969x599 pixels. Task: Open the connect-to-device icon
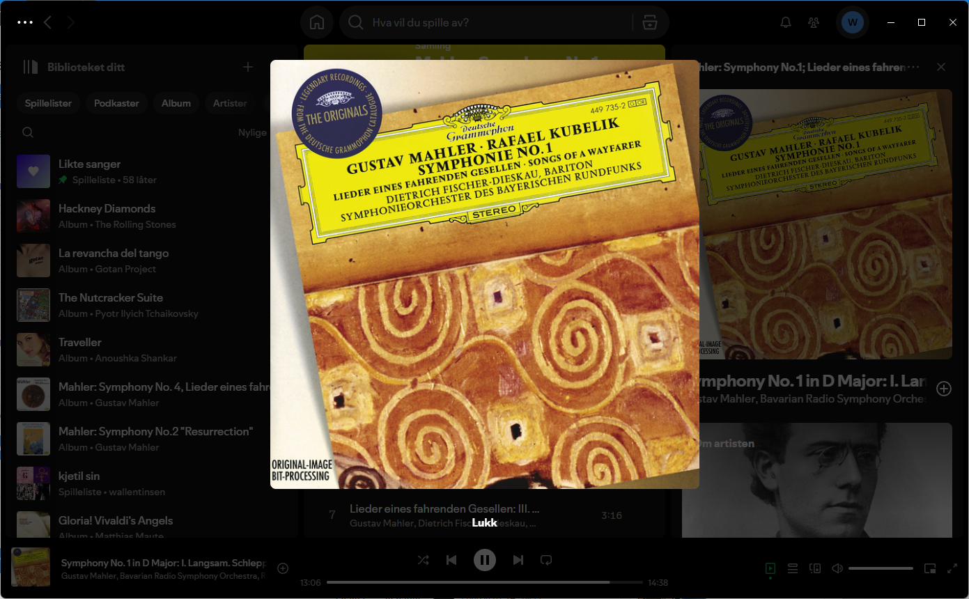[815, 568]
